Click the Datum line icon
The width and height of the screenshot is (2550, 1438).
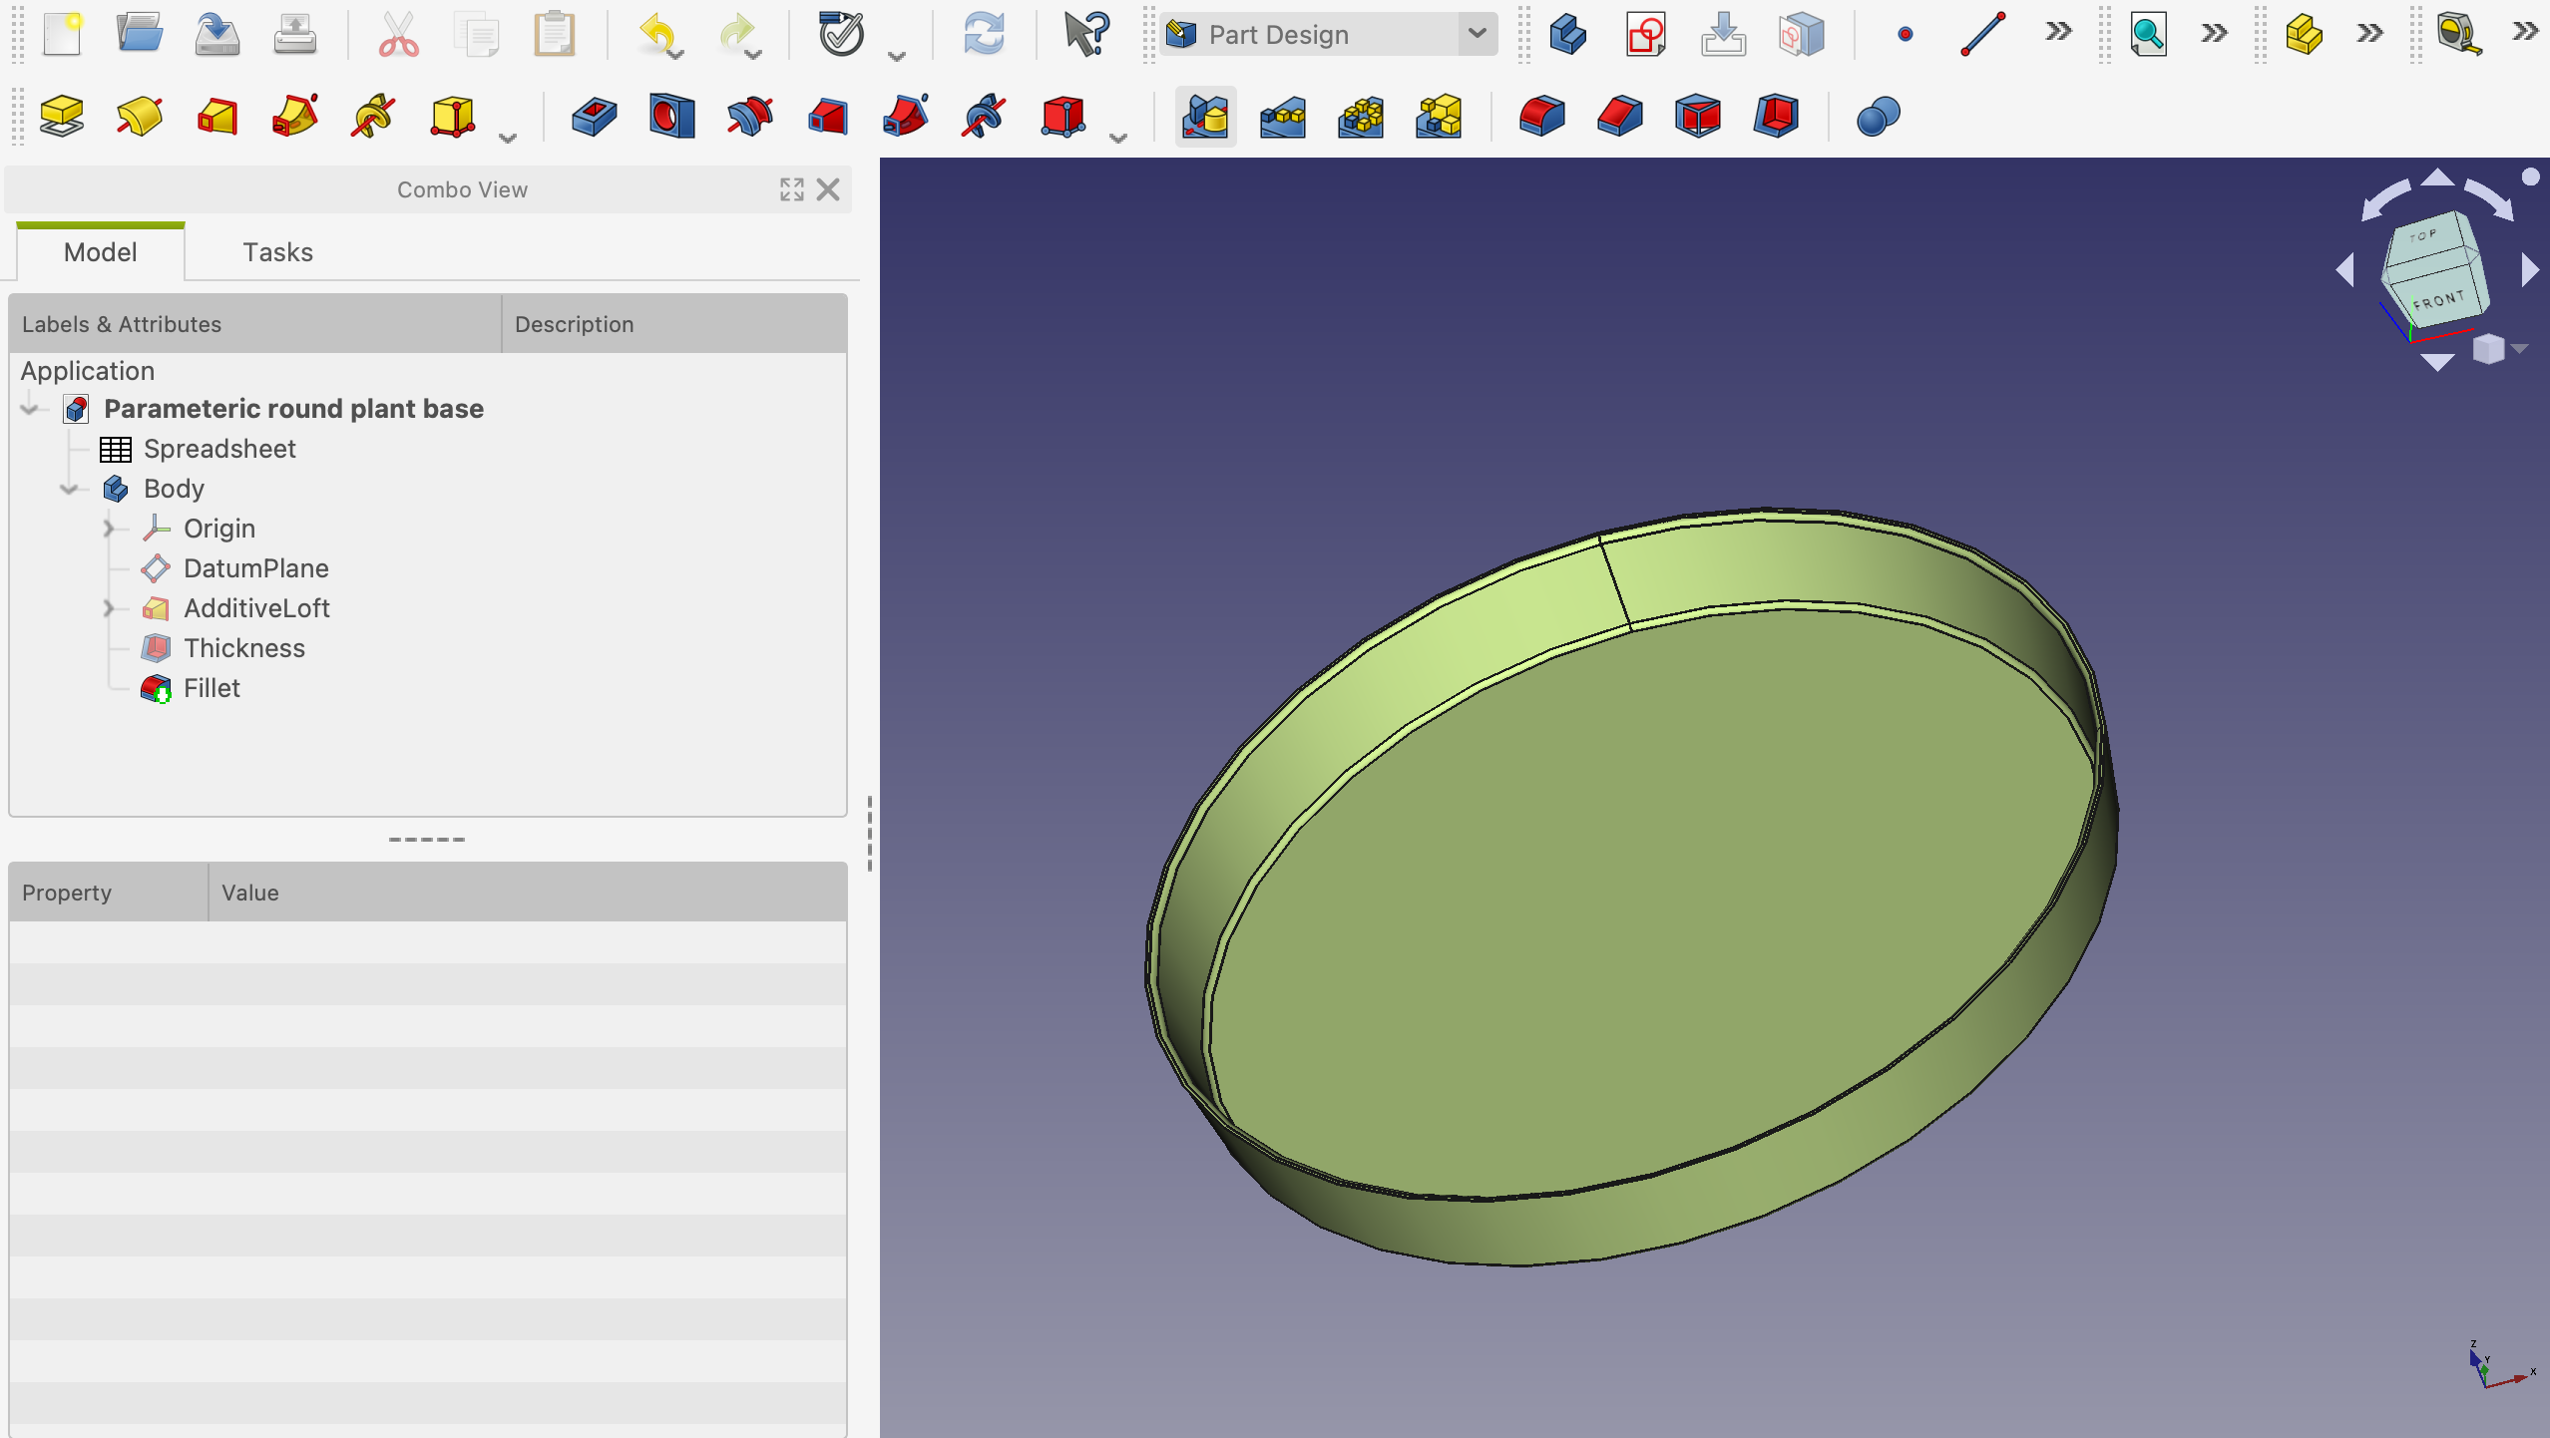pos(1982,35)
